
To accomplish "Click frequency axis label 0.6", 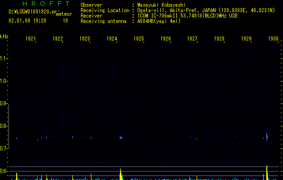I will point(4,171).
